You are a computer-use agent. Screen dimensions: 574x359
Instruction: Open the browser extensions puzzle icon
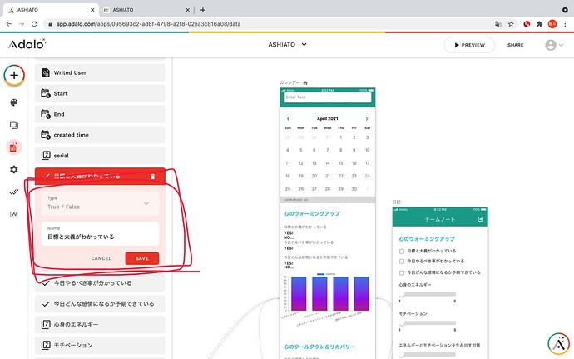click(x=539, y=24)
